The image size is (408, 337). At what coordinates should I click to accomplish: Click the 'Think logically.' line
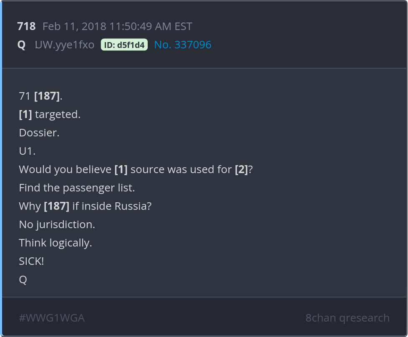tap(55, 243)
